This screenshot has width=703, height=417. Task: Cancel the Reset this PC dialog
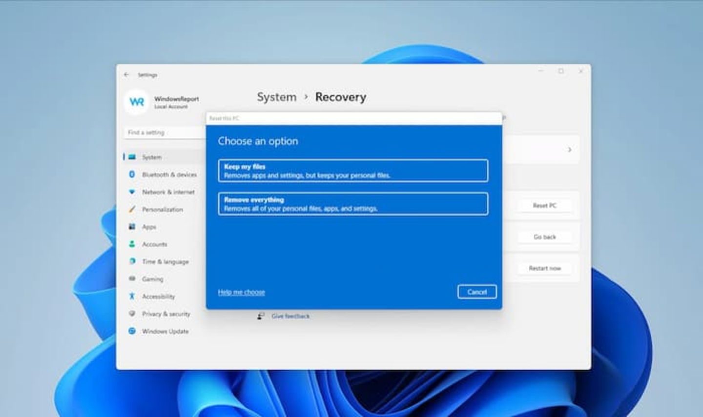(477, 292)
